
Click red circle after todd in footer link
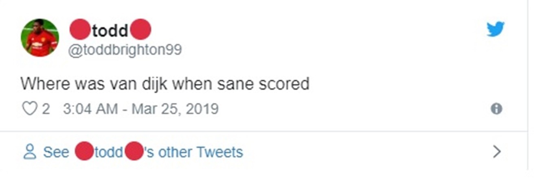coord(134,152)
